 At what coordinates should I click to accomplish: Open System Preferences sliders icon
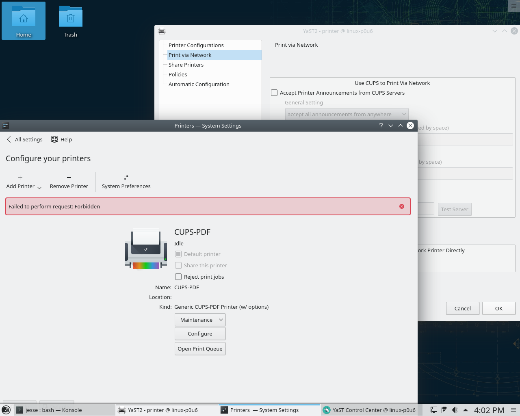click(x=126, y=178)
